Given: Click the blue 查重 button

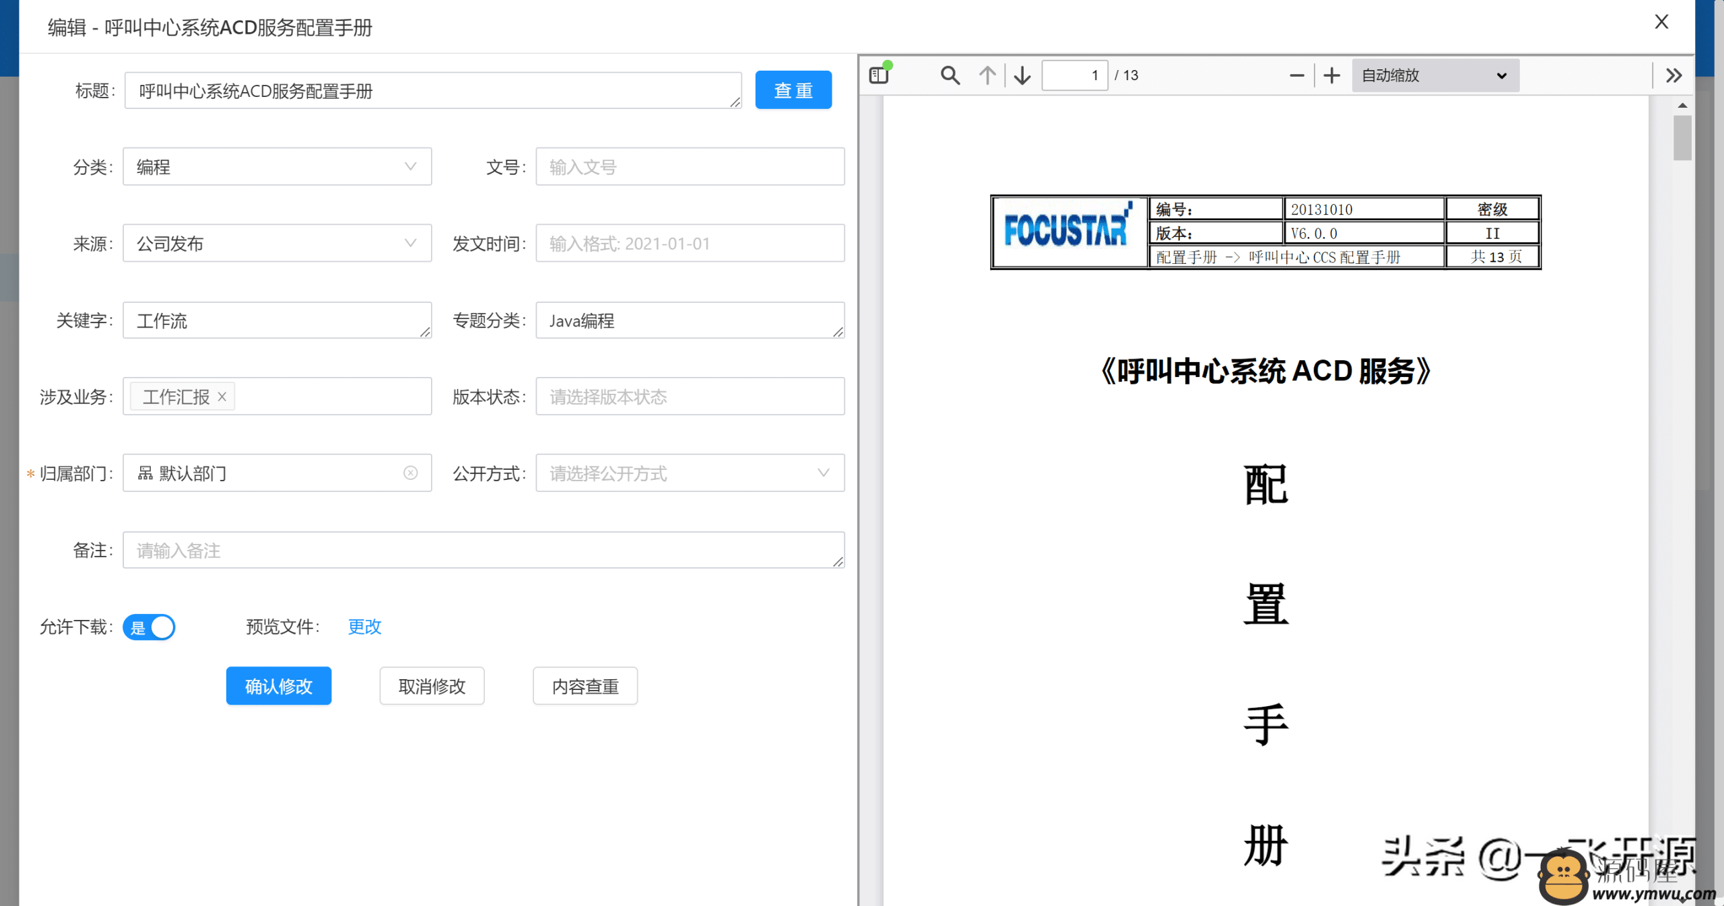Looking at the screenshot, I should tap(793, 90).
